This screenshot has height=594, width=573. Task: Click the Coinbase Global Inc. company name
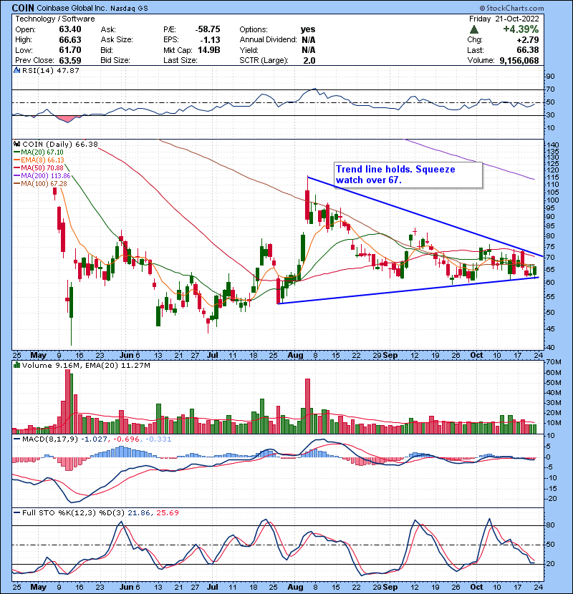pyautogui.click(x=72, y=8)
